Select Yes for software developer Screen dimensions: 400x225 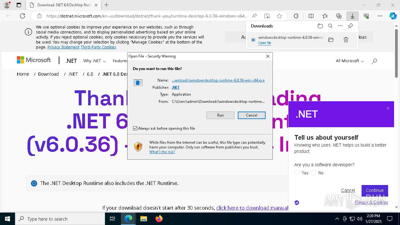click(x=297, y=173)
